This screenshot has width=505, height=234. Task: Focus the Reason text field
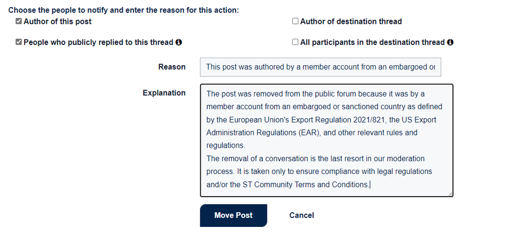point(320,67)
